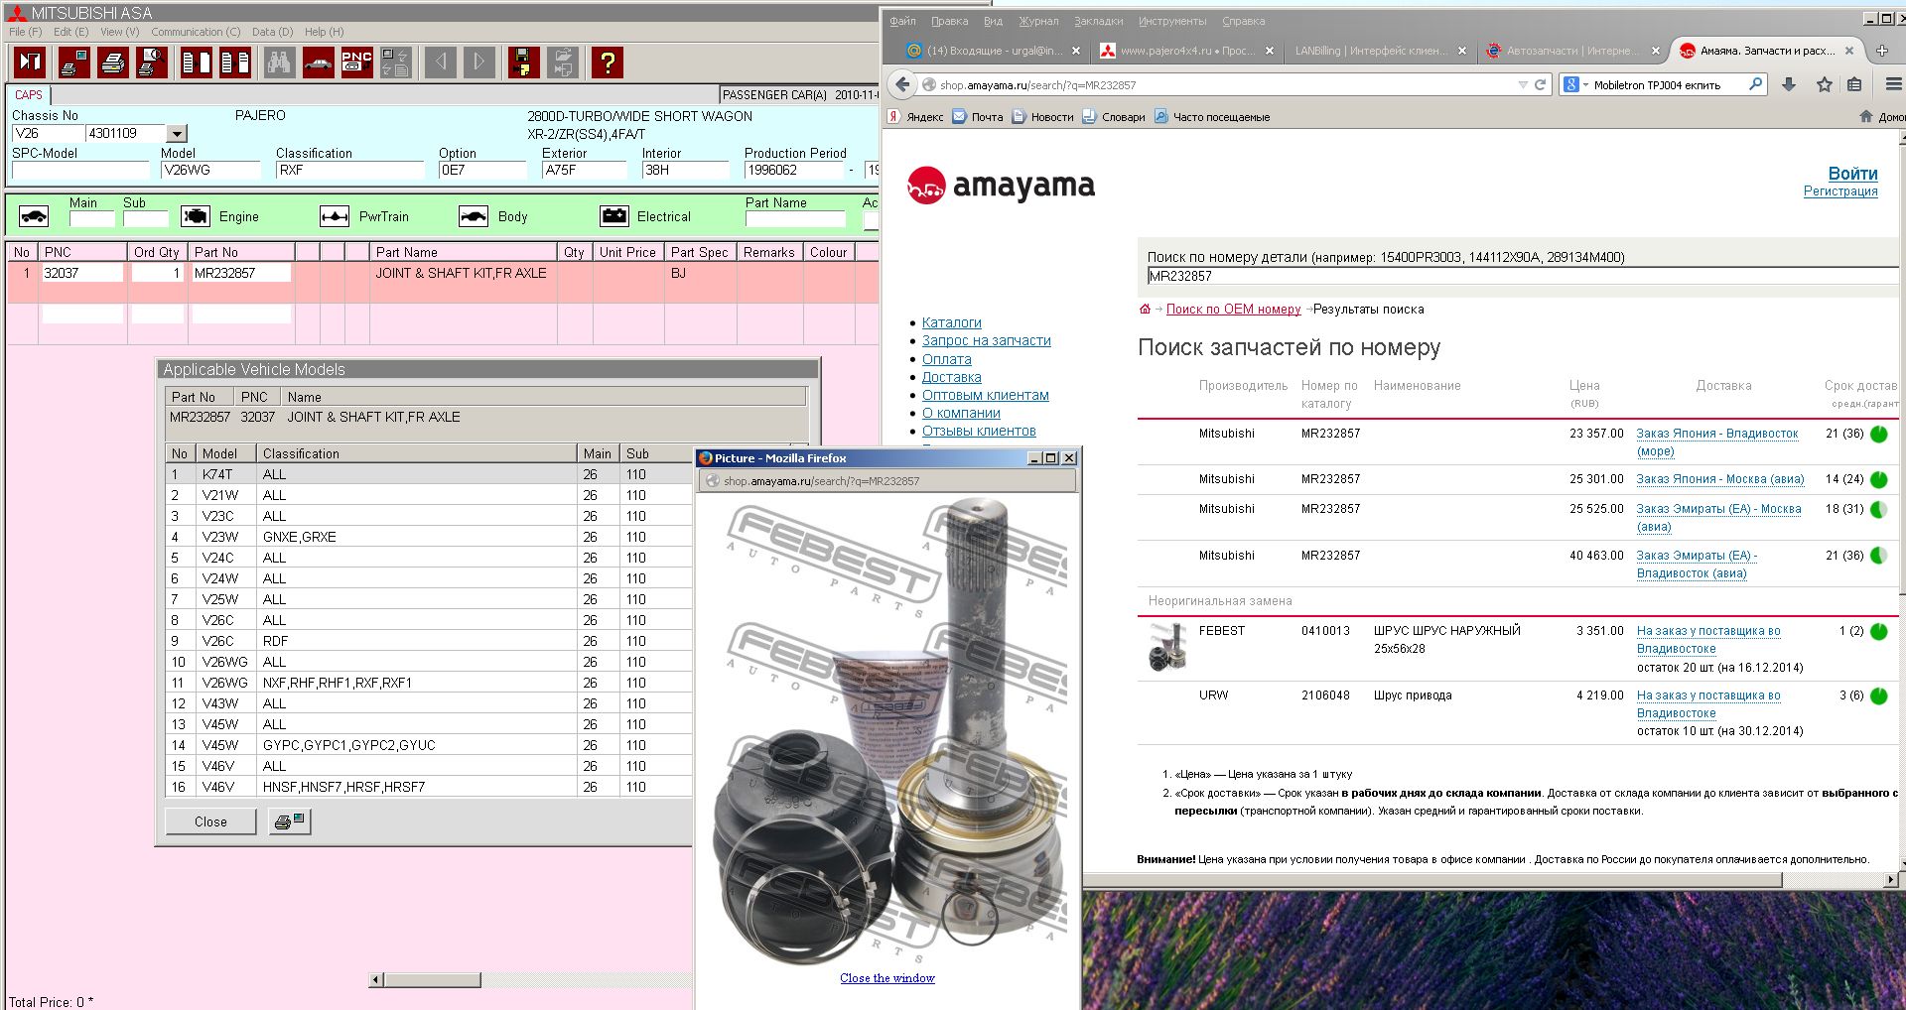Open URL bar history dropdown arrow
This screenshot has height=1010, width=1906.
(1523, 85)
